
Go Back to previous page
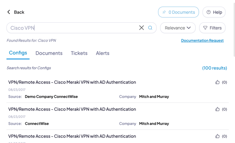16,12
